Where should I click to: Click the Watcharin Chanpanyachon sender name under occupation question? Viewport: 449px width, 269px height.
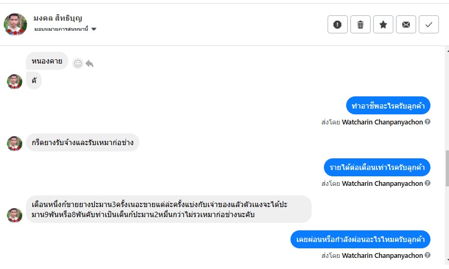(382, 122)
